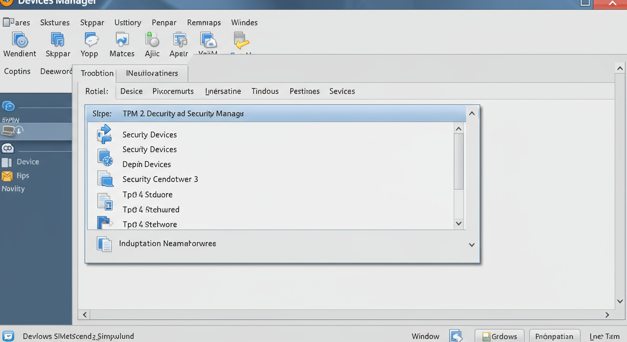
Task: Click the icon beside Security Cendotwer 3
Action: pyautogui.click(x=106, y=179)
